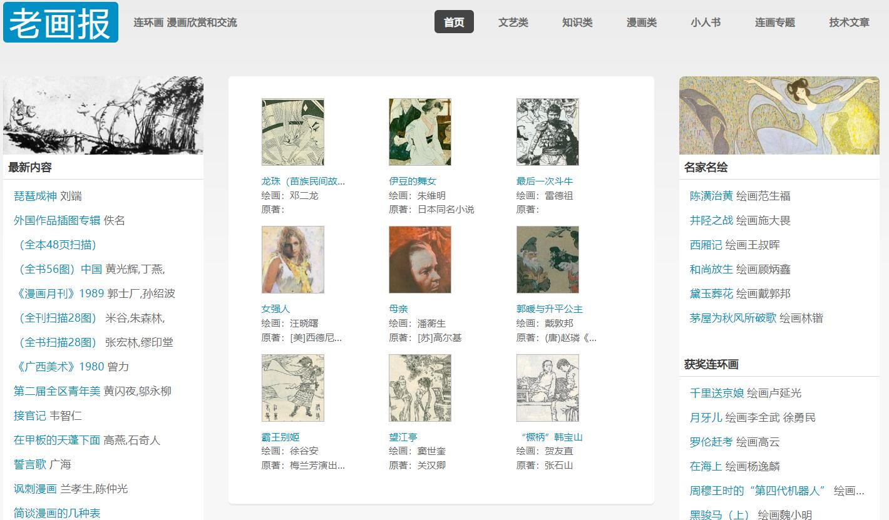The height and width of the screenshot is (520, 889).
Task: Click 日本同名小说 under 伊豆的舞女
Action: pyautogui.click(x=446, y=210)
